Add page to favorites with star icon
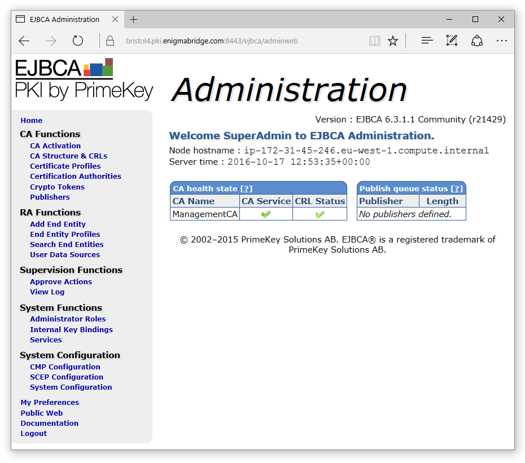Screen dimensions: 525x463 pyautogui.click(x=393, y=41)
